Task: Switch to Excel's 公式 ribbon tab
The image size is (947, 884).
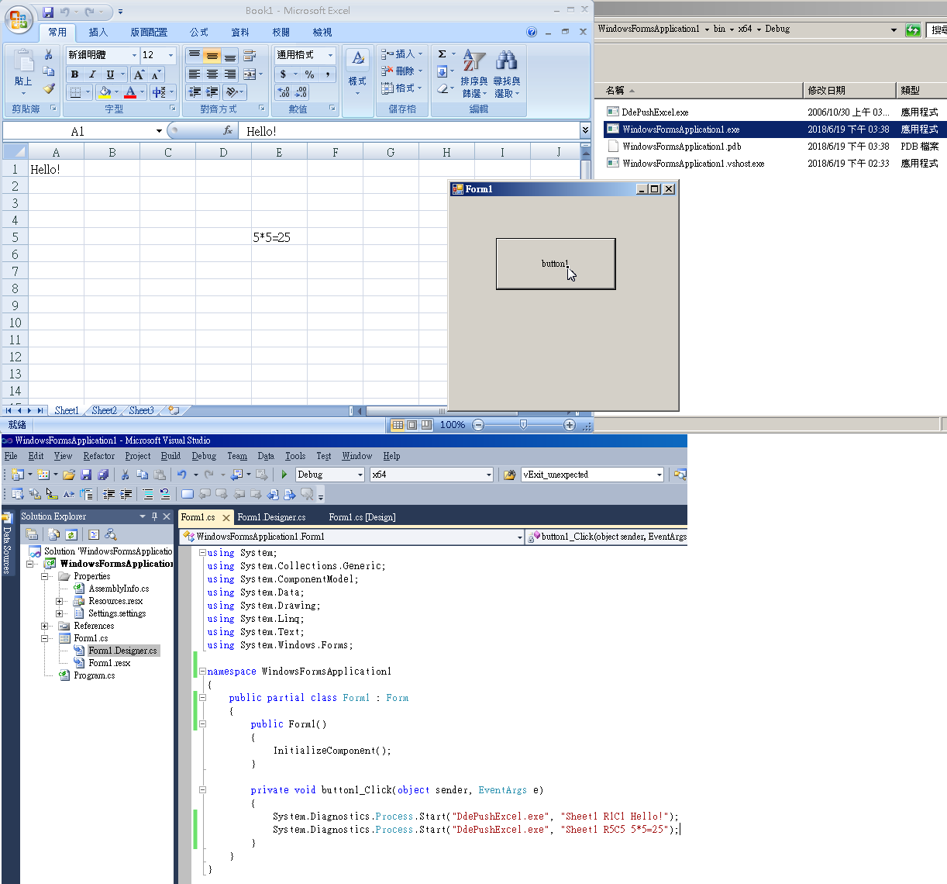Action: tap(199, 32)
